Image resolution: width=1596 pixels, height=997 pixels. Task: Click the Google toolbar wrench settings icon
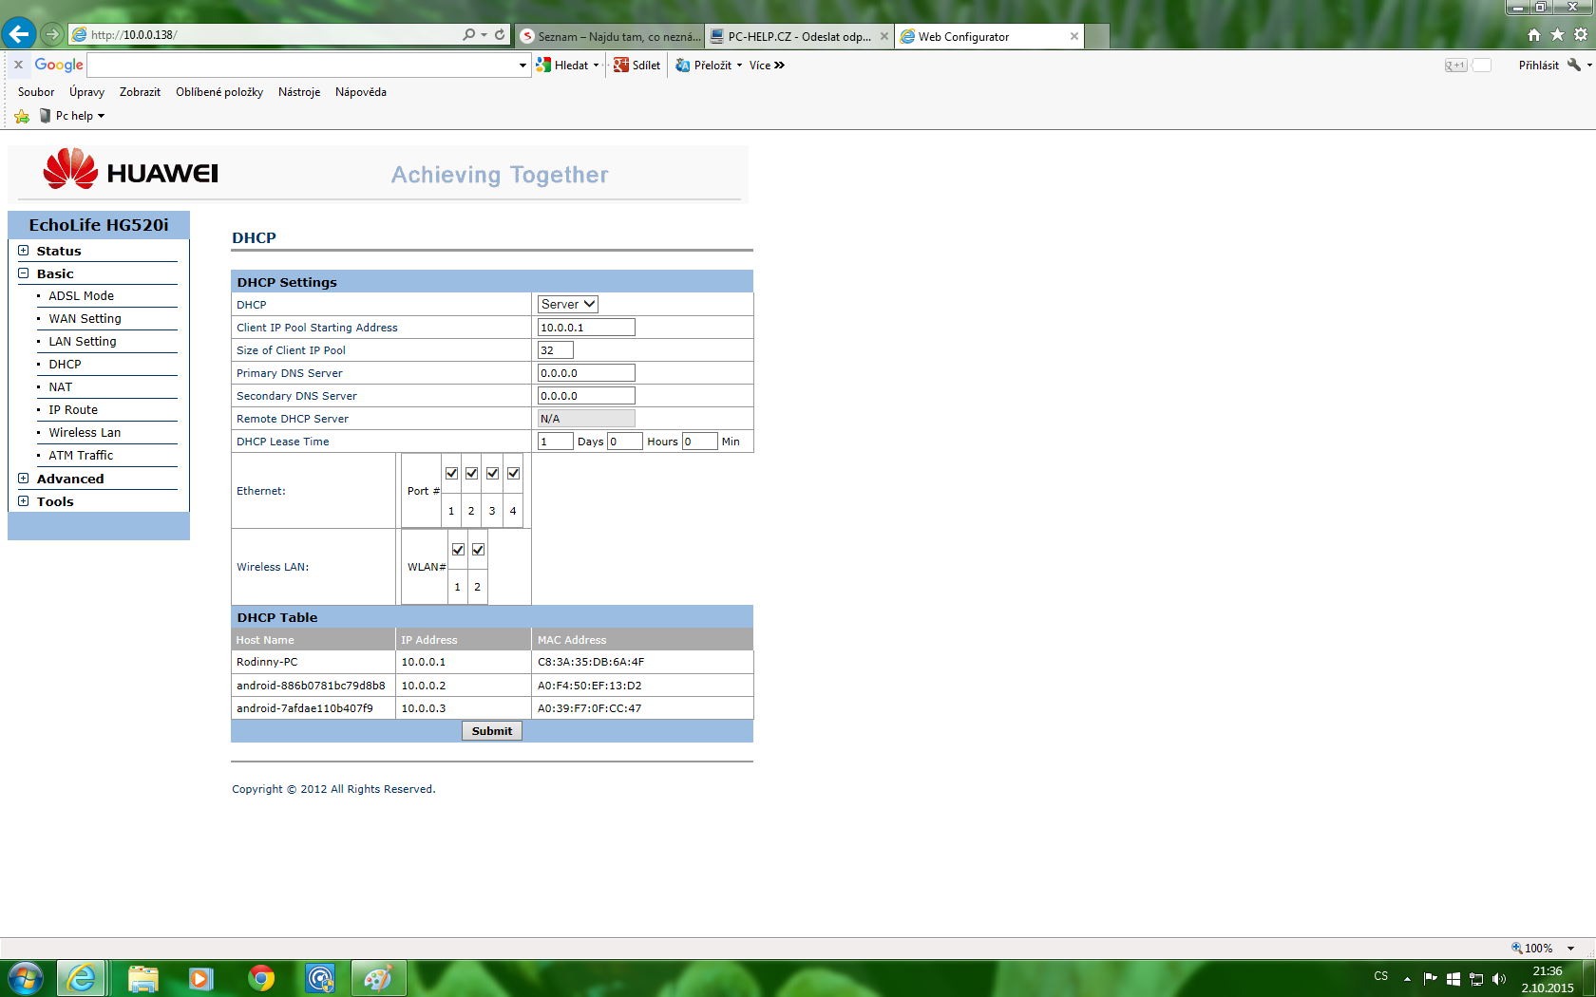pyautogui.click(x=1574, y=65)
